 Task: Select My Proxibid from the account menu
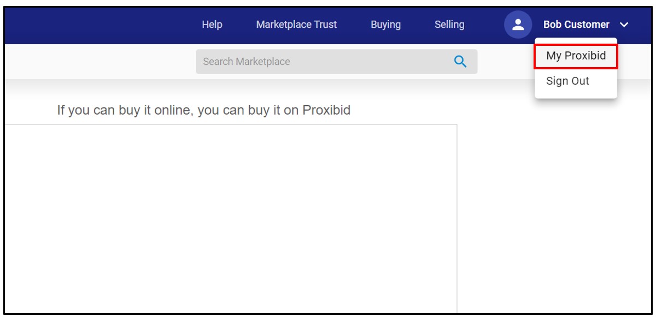tap(575, 55)
